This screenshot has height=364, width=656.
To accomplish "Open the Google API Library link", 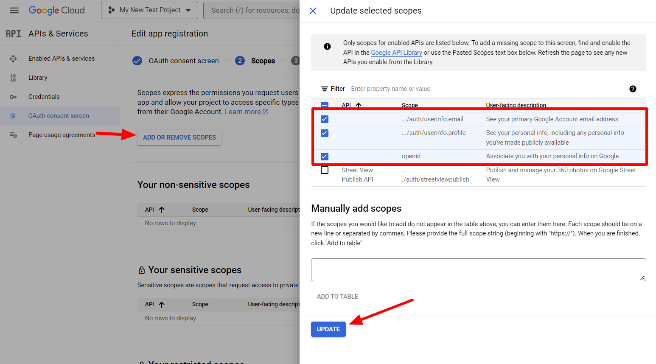I will point(396,53).
